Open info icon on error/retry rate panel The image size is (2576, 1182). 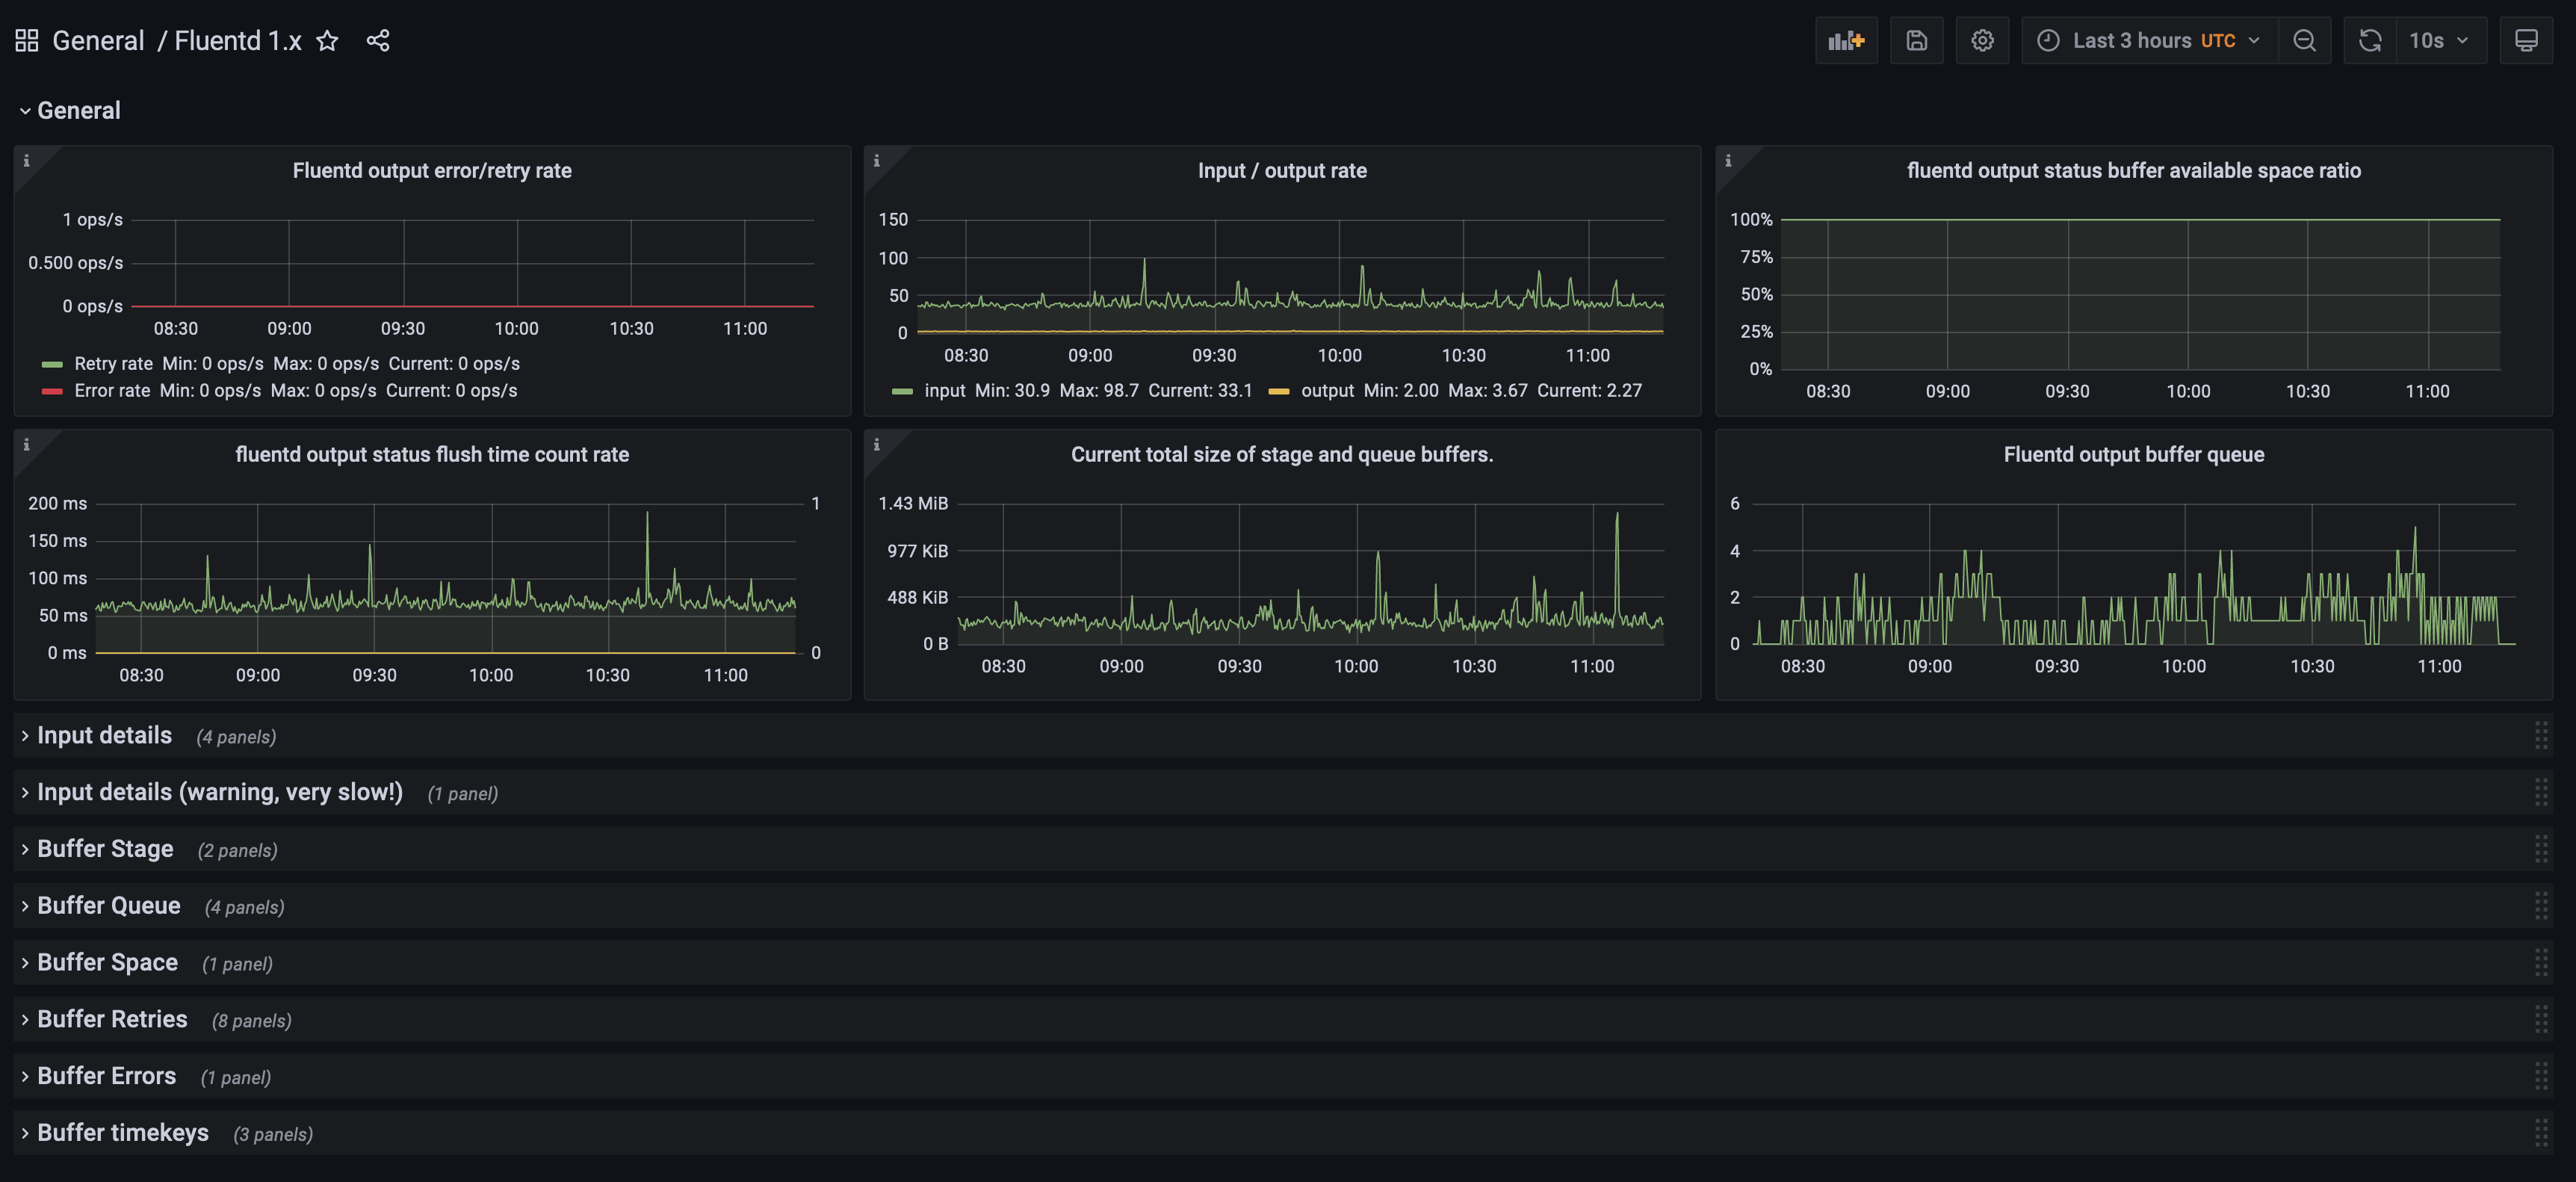click(27, 160)
